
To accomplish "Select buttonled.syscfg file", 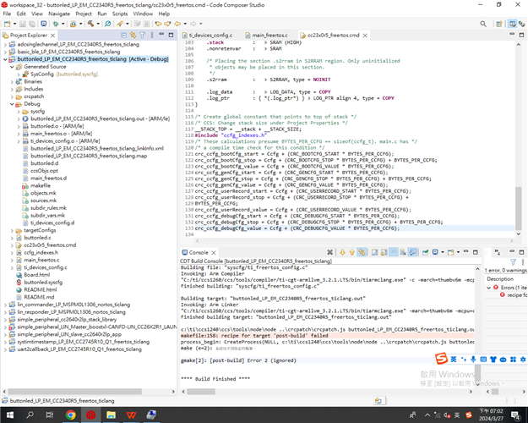I will 43,283.
